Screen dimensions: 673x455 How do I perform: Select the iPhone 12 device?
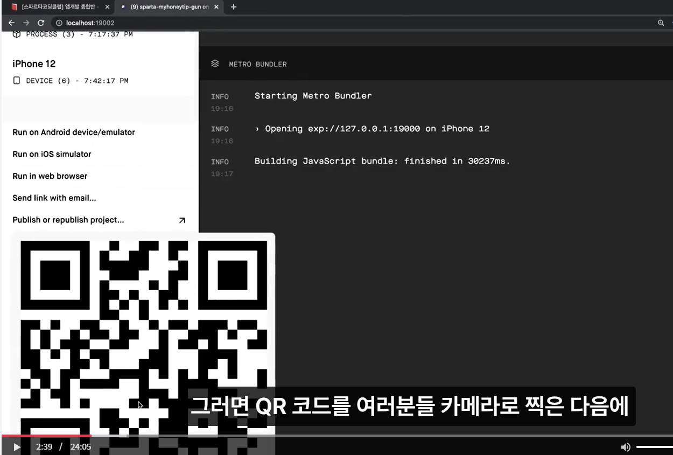(x=34, y=64)
